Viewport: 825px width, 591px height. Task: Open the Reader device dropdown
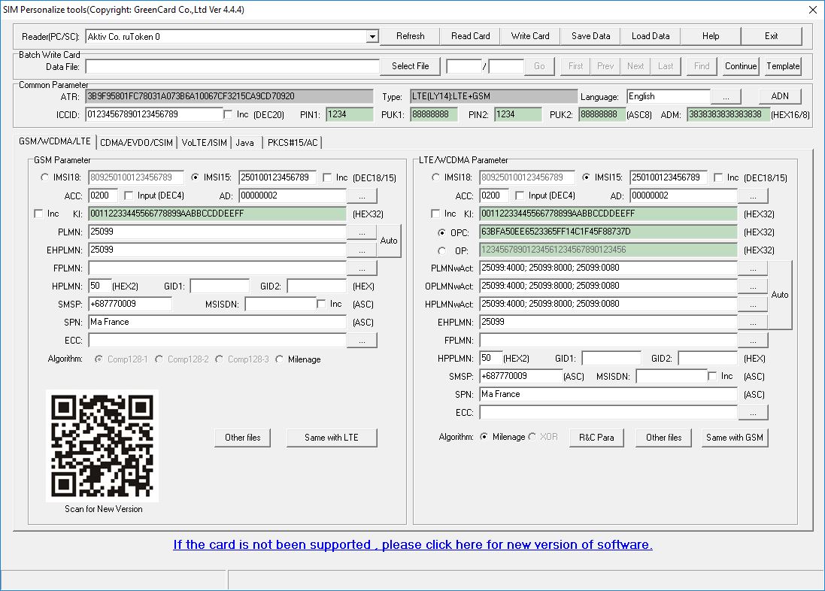click(372, 37)
